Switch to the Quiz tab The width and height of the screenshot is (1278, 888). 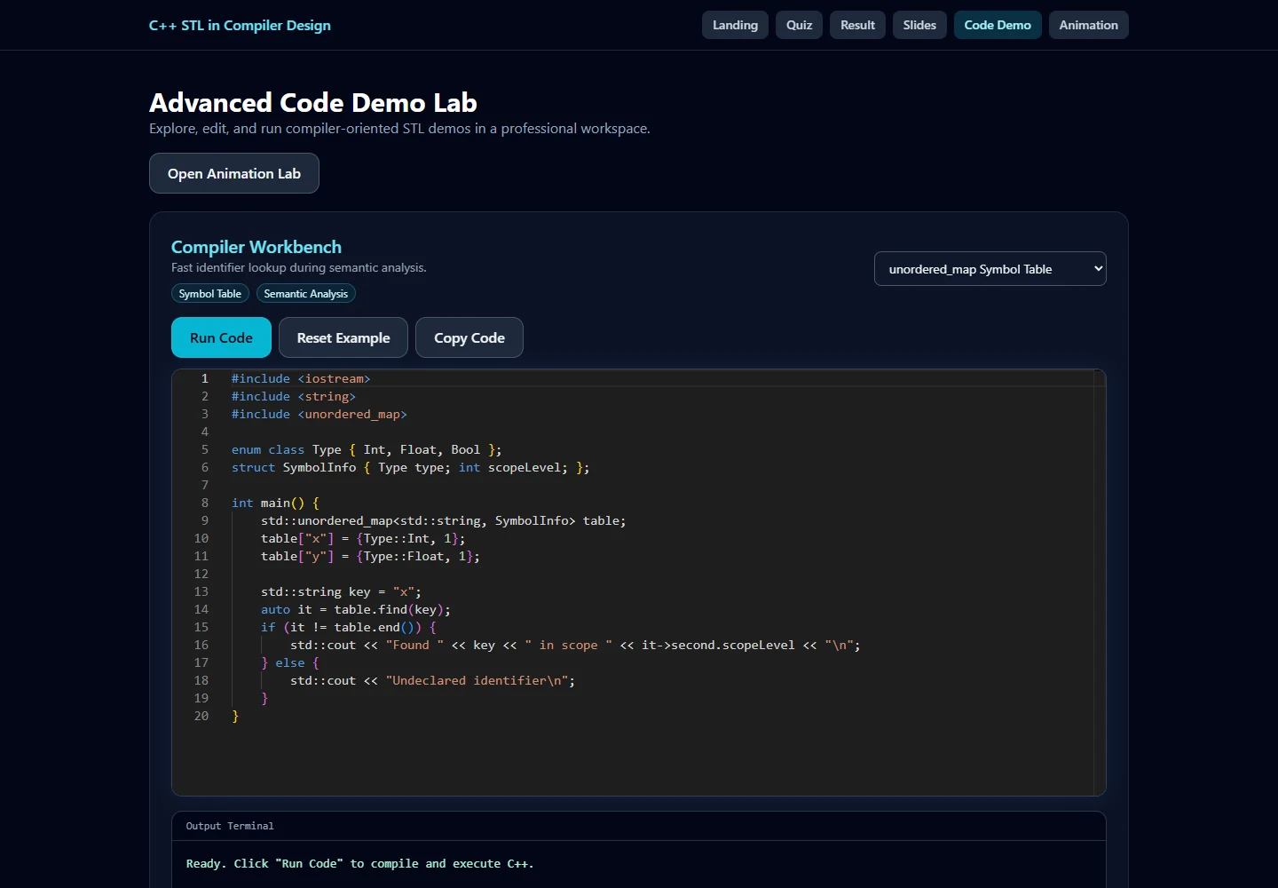(799, 25)
